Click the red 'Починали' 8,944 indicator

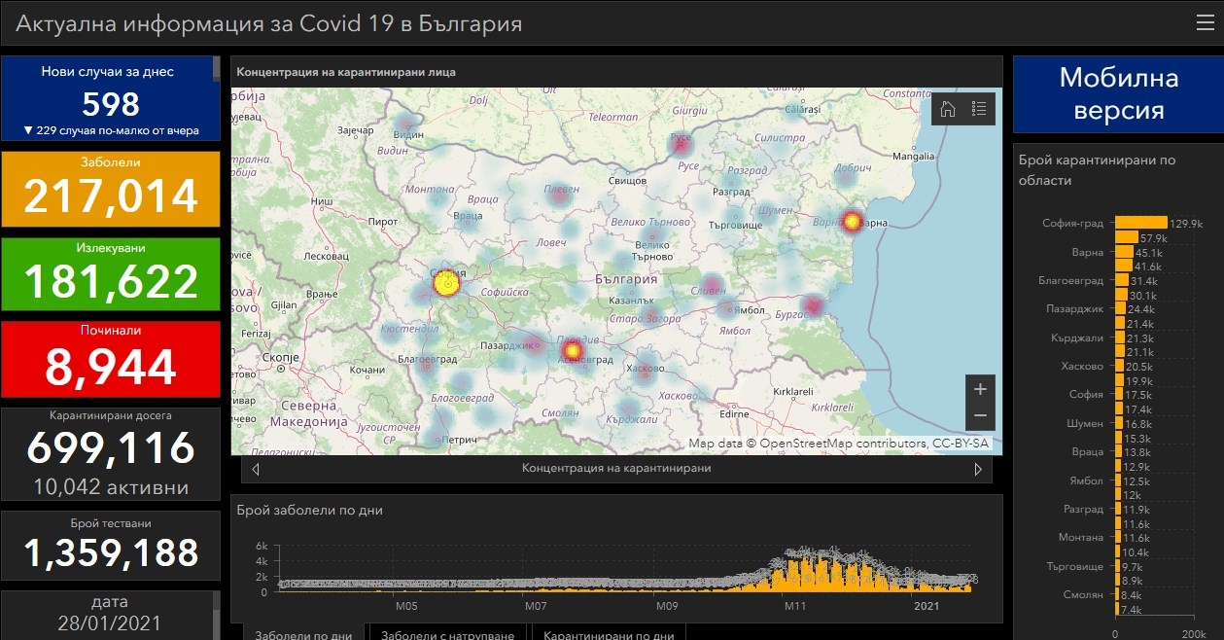(110, 358)
